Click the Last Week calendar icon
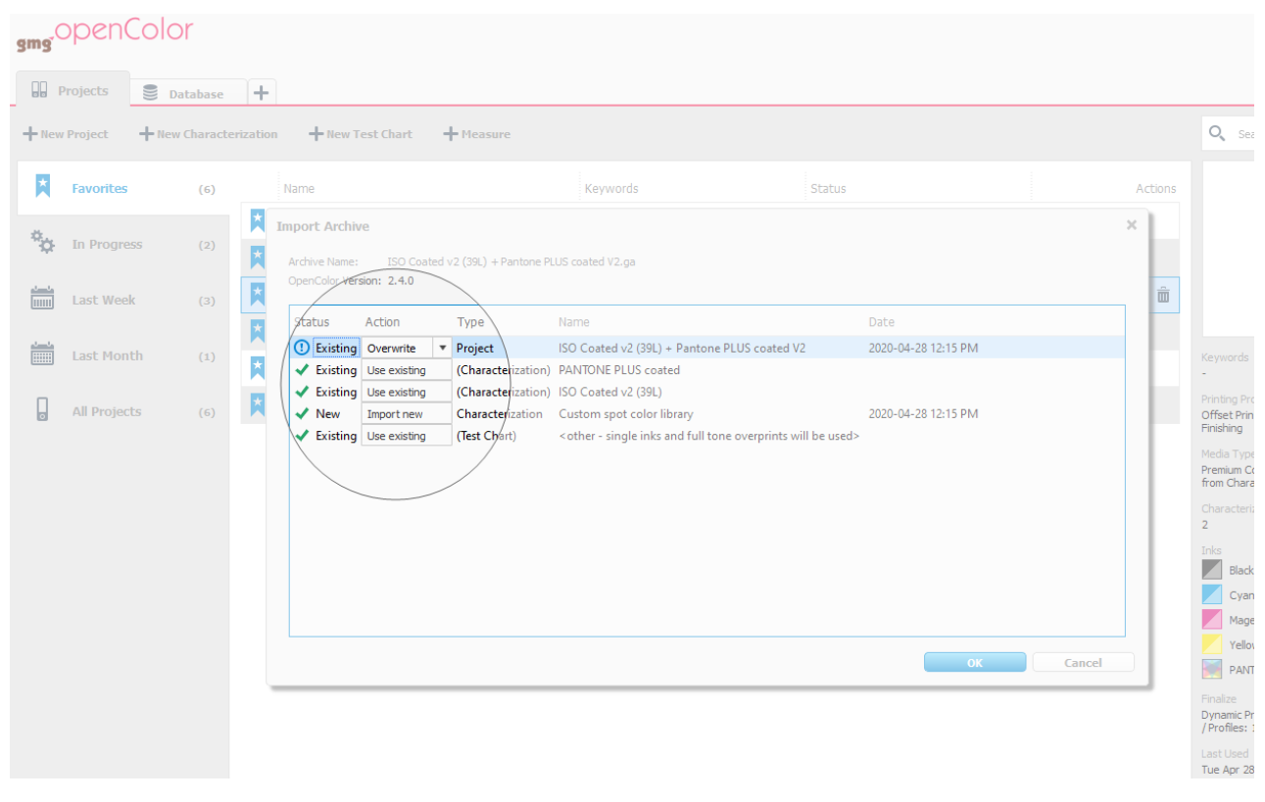Viewport: 1265px width, 802px height. tap(42, 299)
